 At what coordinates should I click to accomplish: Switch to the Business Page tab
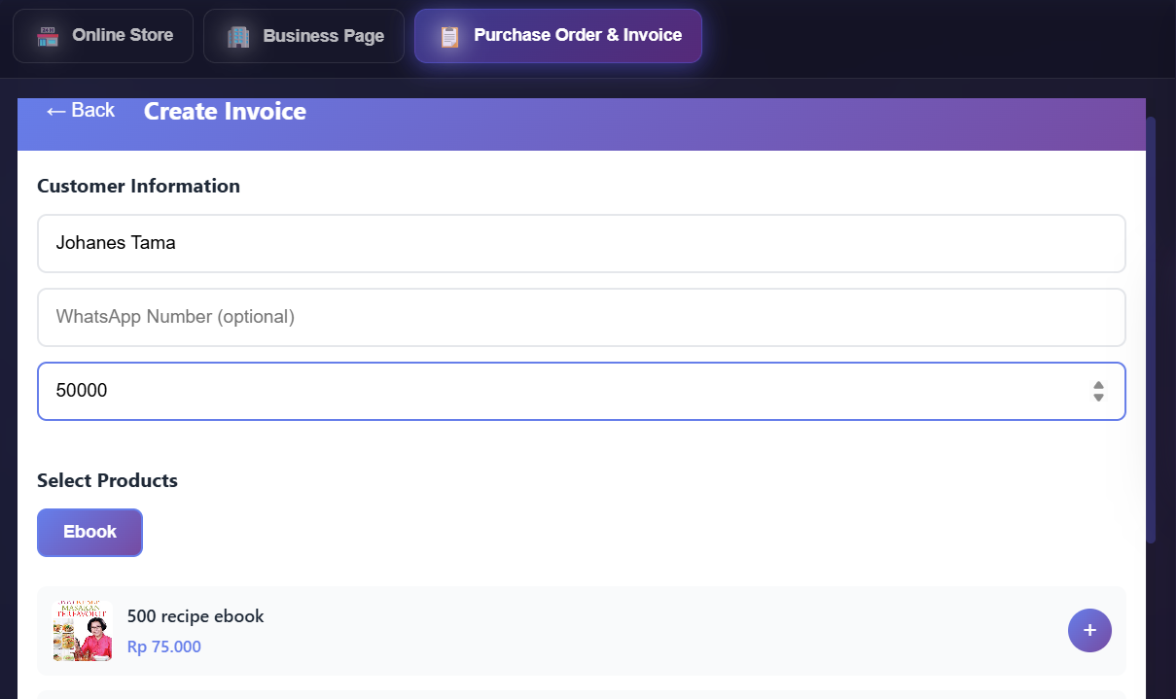click(x=303, y=35)
